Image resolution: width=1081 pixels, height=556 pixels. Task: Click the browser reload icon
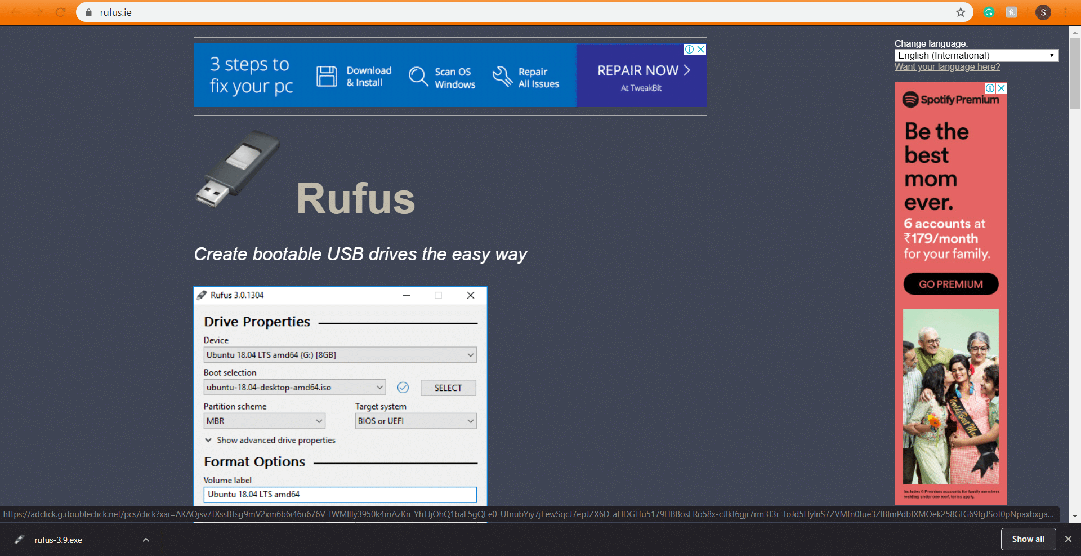60,12
